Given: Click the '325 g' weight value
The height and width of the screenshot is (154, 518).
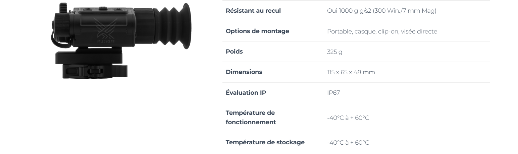Looking at the screenshot, I should pos(335,52).
